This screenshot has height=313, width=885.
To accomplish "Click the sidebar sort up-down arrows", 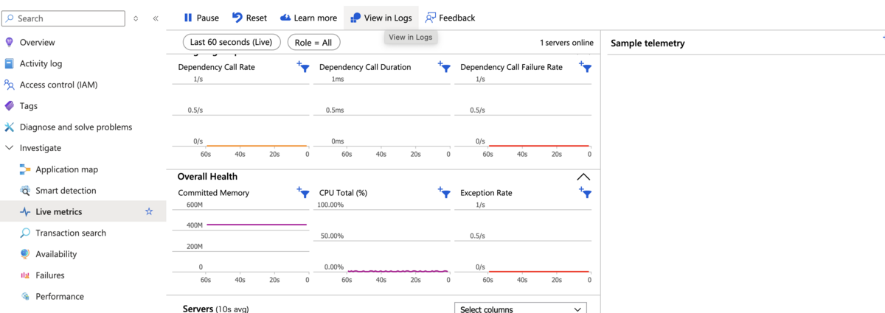I will click(x=136, y=18).
